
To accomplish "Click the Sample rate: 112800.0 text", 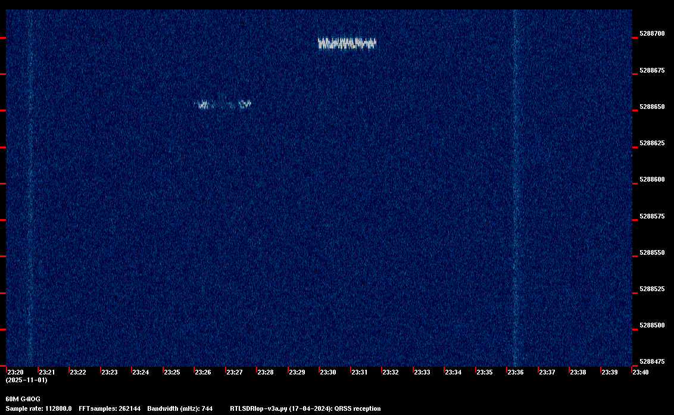I will point(39,408).
